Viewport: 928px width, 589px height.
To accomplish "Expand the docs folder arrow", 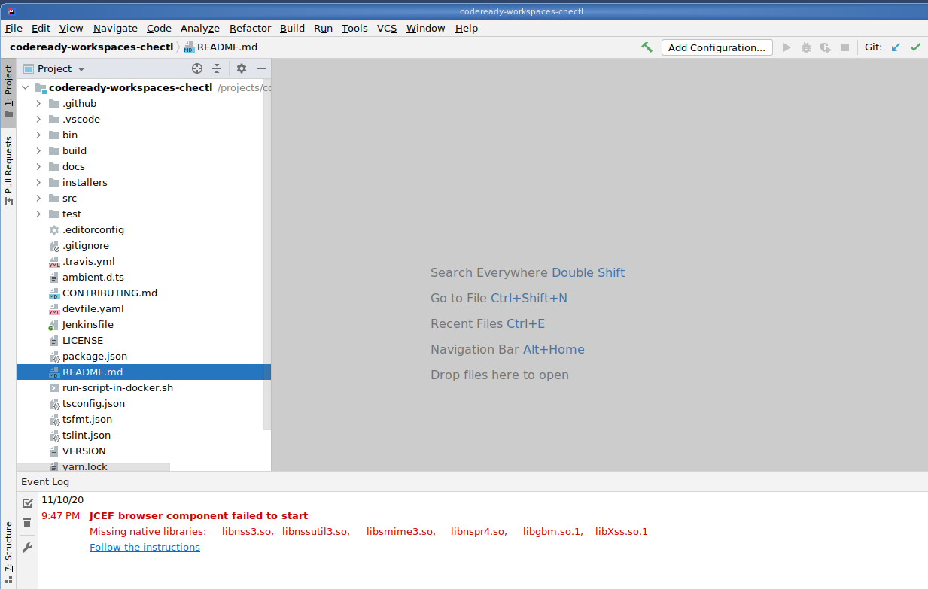I will [38, 167].
